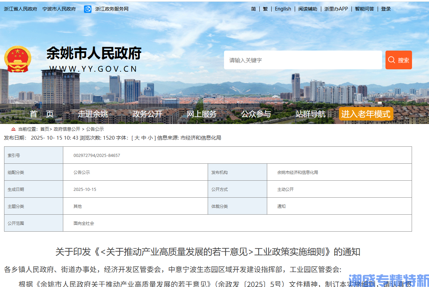Enable elderly mode via 进入老年模式
429x287 pixels.
(366, 114)
